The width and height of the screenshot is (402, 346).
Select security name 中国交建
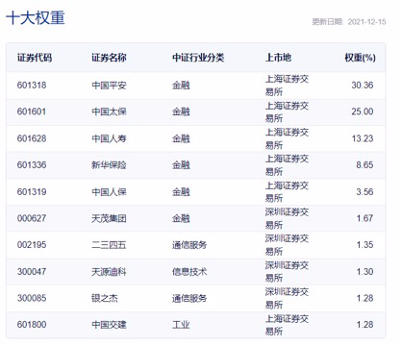(x=109, y=325)
